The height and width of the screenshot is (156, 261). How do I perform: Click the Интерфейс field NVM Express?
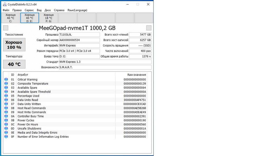tap(79, 45)
